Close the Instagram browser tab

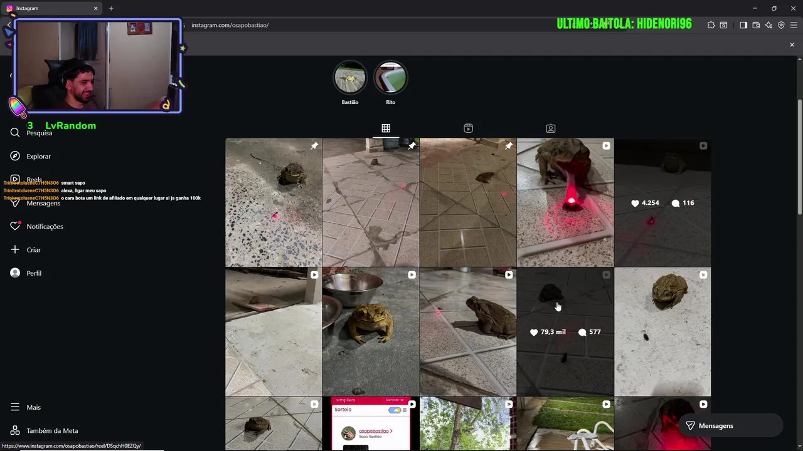coord(95,8)
